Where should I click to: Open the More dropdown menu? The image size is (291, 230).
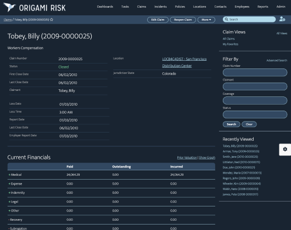206,20
